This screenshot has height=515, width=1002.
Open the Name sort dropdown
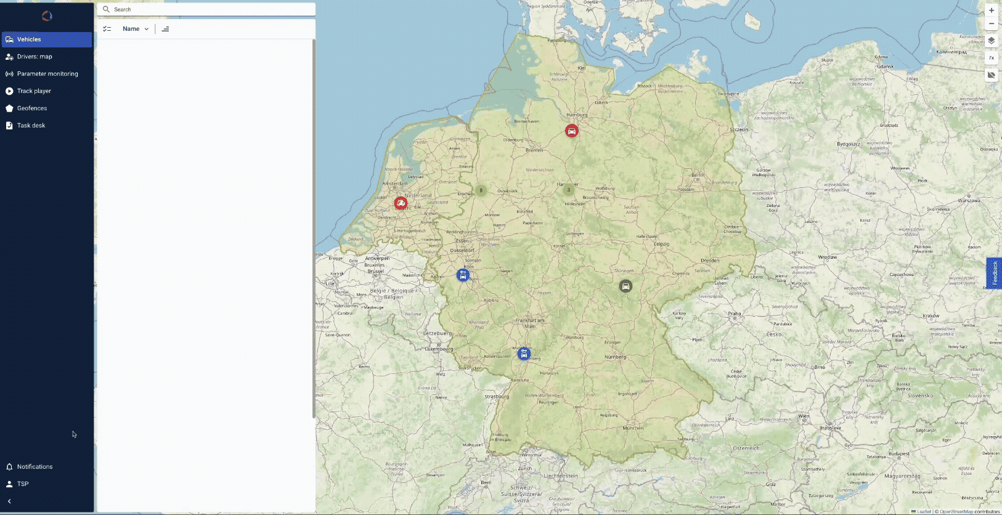136,29
